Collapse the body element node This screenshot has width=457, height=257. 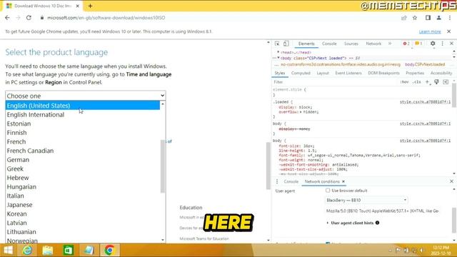point(278,58)
